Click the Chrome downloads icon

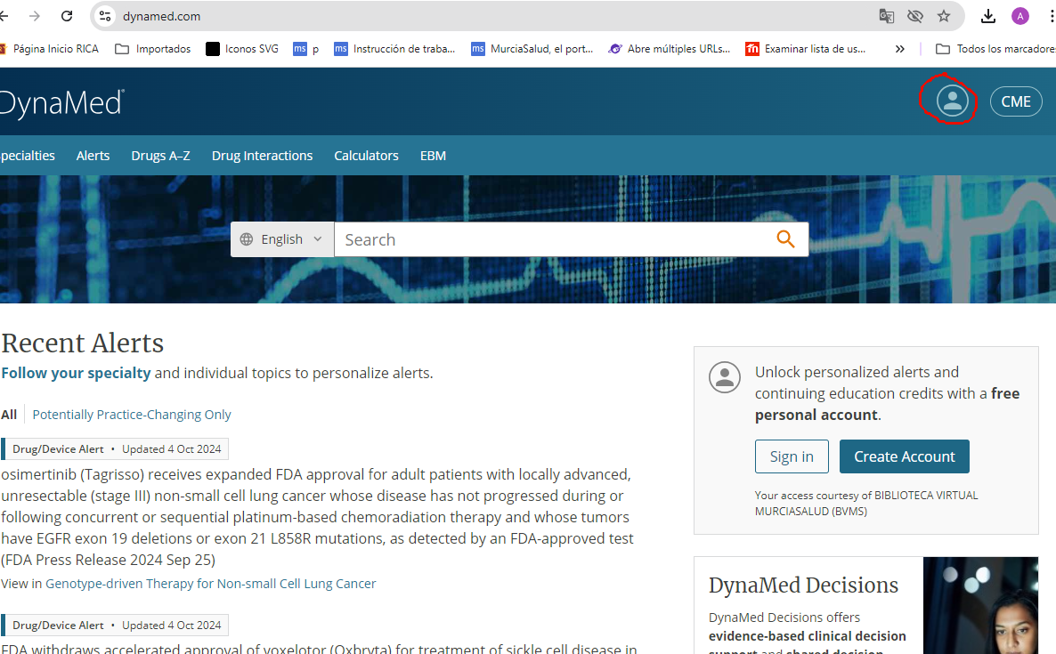(x=988, y=16)
